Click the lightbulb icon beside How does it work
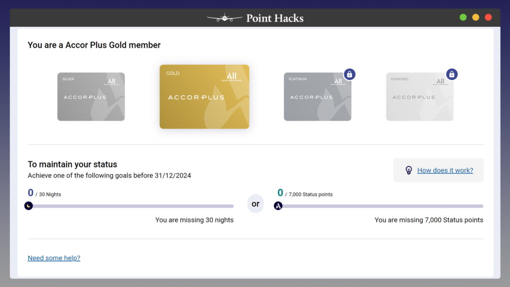This screenshot has width=510, height=287. pyautogui.click(x=408, y=170)
